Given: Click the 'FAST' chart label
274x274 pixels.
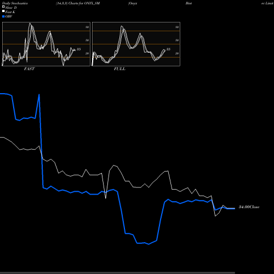Looking at the screenshot, I should point(29,69).
